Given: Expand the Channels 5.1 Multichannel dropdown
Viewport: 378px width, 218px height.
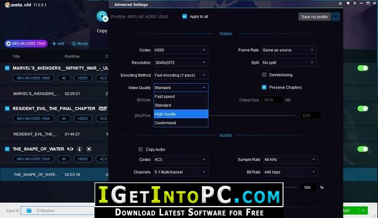Looking at the screenshot, I should click(x=181, y=172).
